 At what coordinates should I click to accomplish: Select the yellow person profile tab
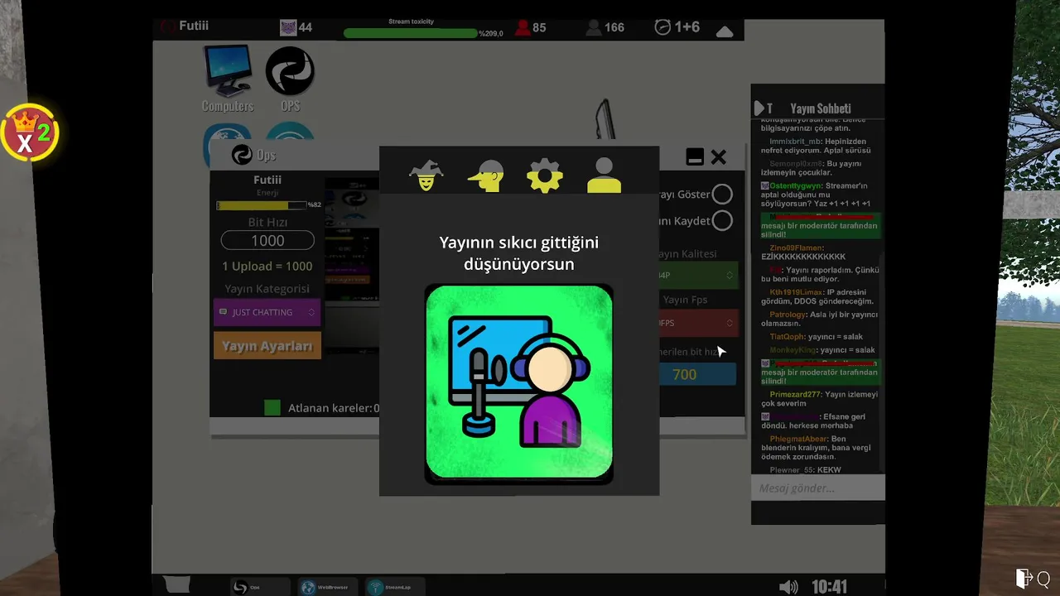(x=604, y=175)
